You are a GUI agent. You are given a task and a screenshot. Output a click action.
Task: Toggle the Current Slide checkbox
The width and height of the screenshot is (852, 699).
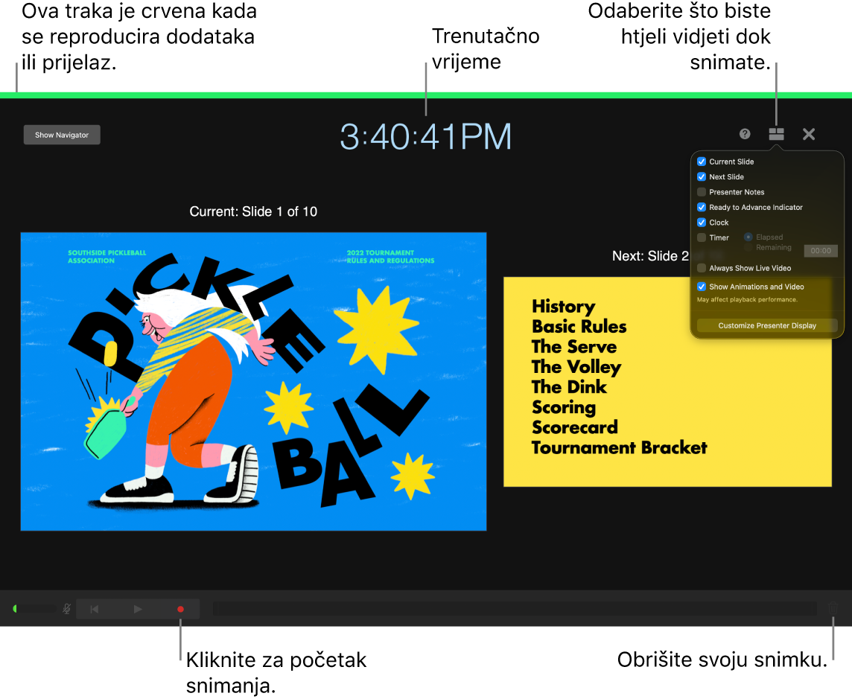coord(702,162)
